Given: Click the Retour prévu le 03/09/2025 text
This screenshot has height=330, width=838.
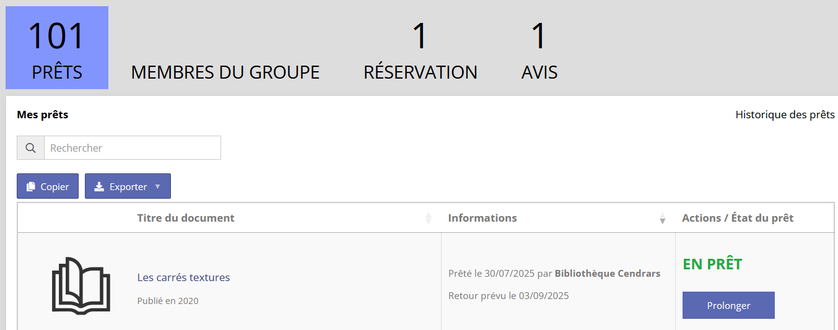Looking at the screenshot, I should (x=508, y=296).
